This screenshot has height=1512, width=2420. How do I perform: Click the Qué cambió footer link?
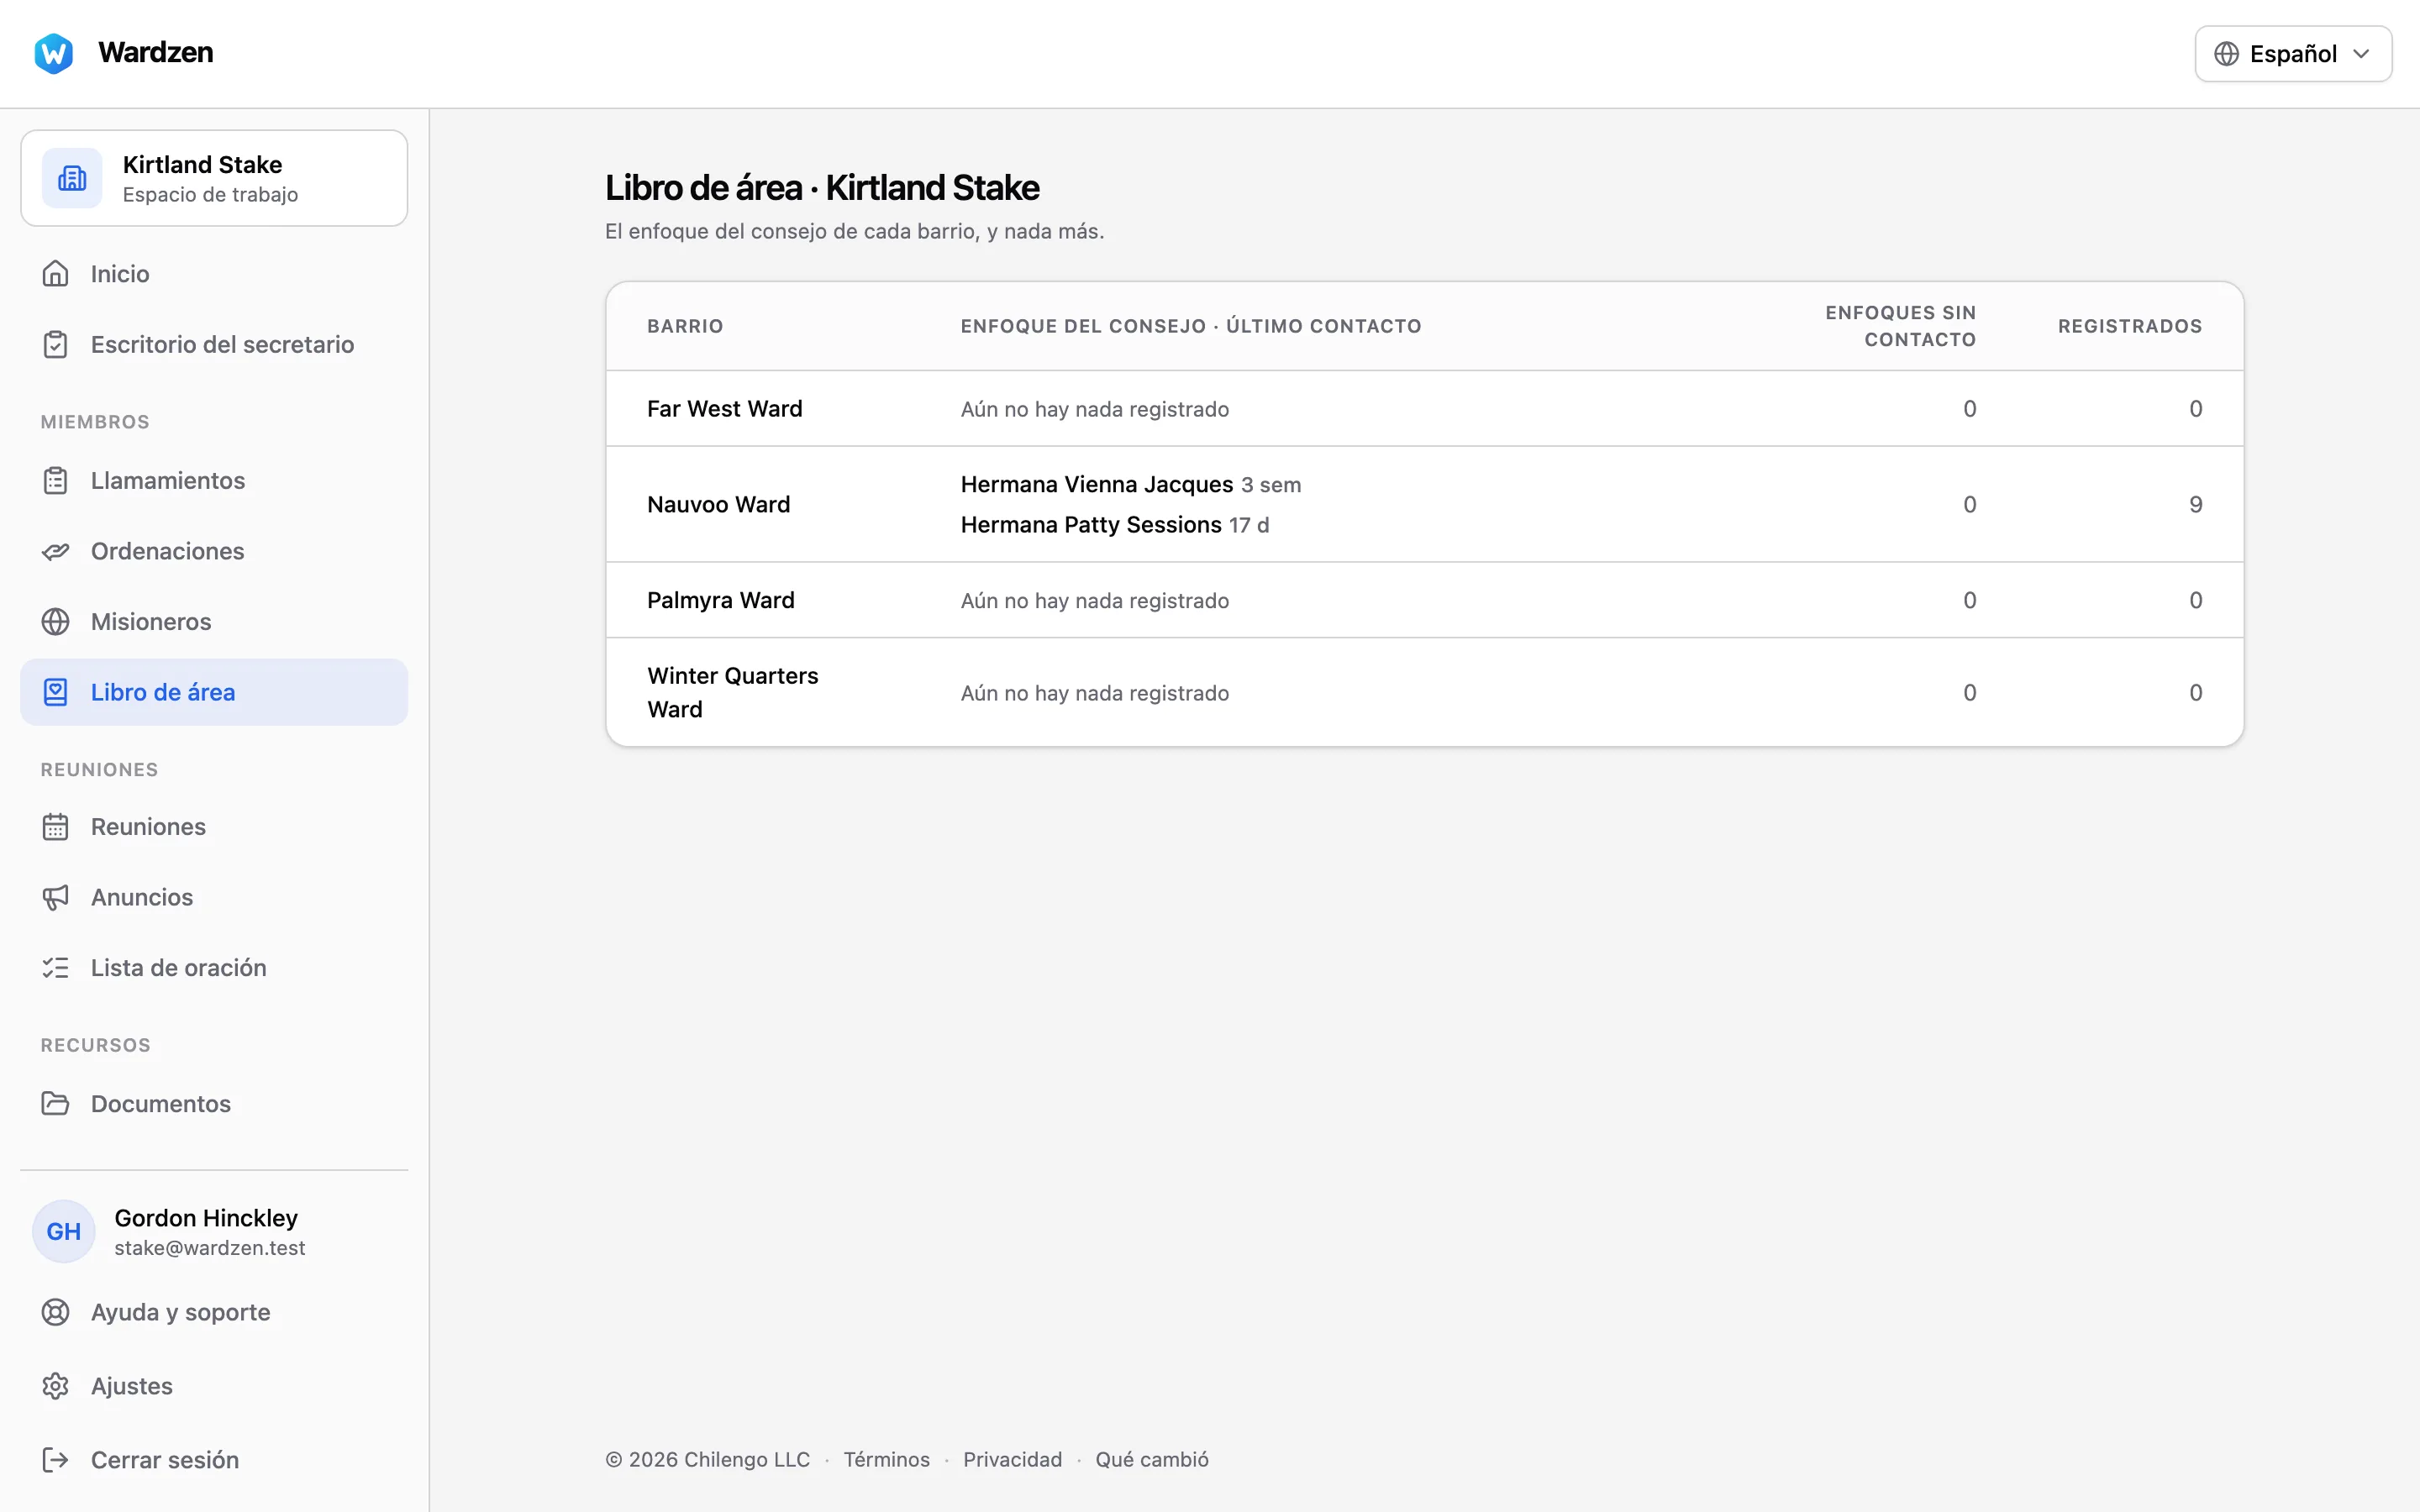click(1151, 1459)
